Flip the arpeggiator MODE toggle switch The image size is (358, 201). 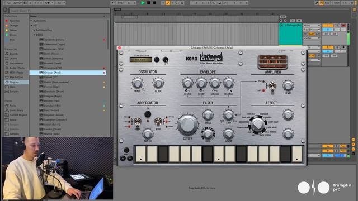(x=158, y=122)
